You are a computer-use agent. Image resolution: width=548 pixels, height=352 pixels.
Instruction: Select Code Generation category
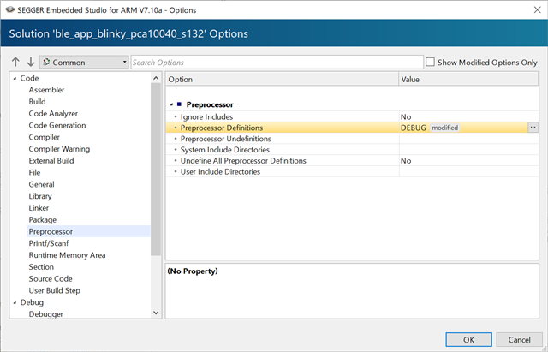point(57,126)
